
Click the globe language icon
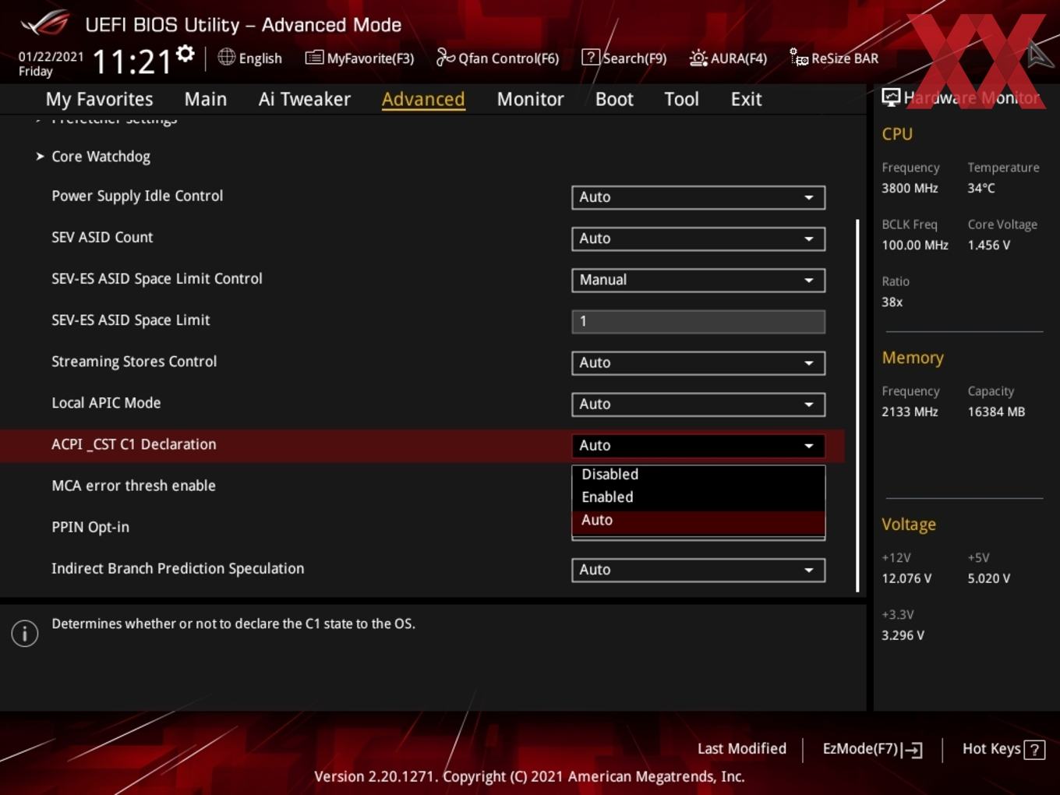pyautogui.click(x=226, y=57)
